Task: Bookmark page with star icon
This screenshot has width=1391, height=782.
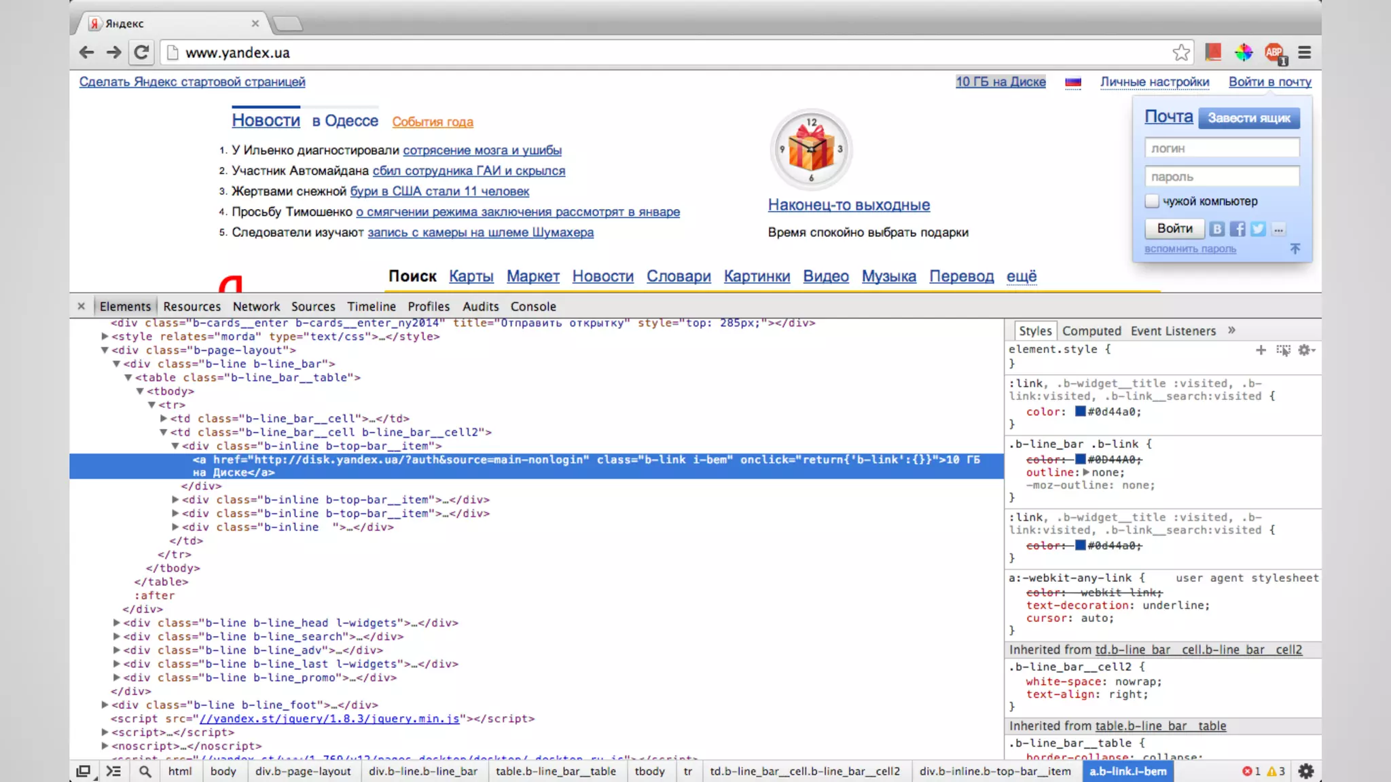Action: (x=1181, y=52)
